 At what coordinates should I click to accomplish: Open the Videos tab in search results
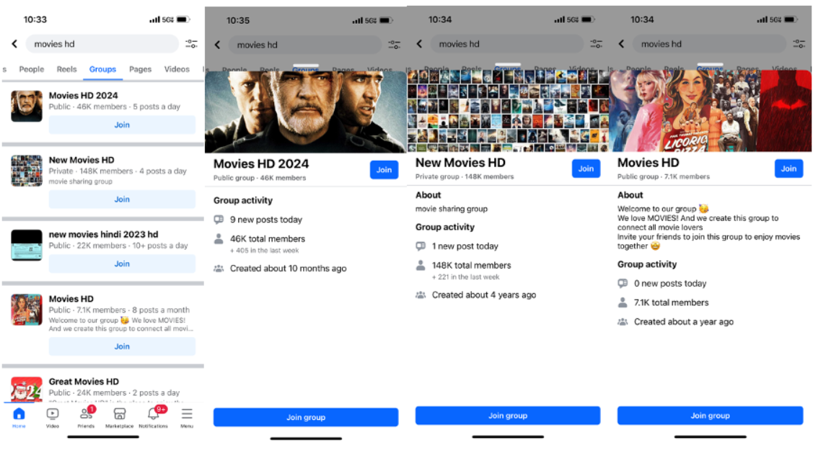[x=177, y=69]
